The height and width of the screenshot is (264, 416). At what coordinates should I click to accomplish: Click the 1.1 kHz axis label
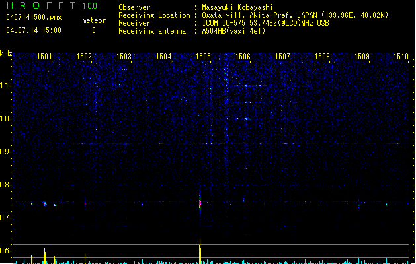(5, 86)
